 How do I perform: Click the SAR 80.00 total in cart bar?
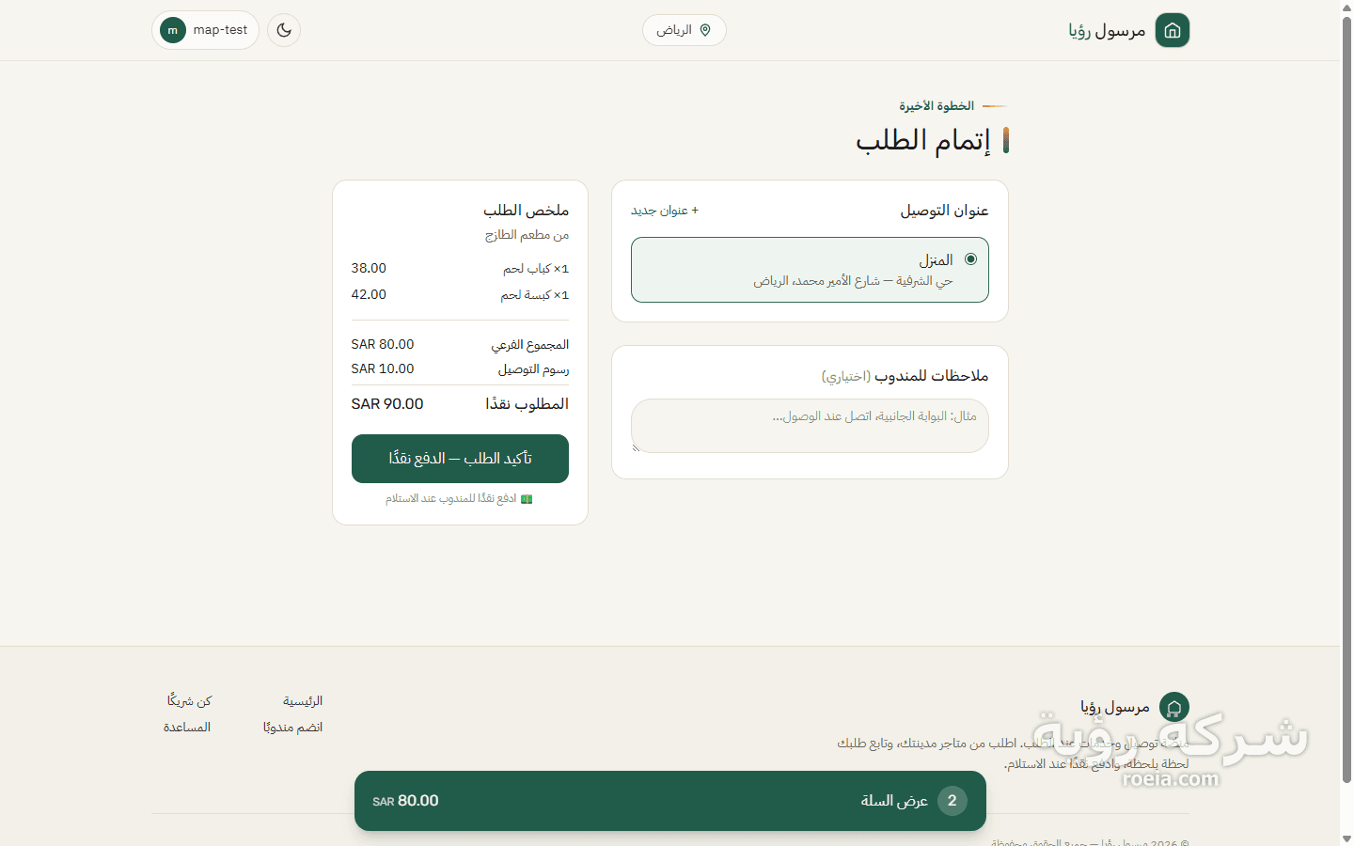pos(405,801)
